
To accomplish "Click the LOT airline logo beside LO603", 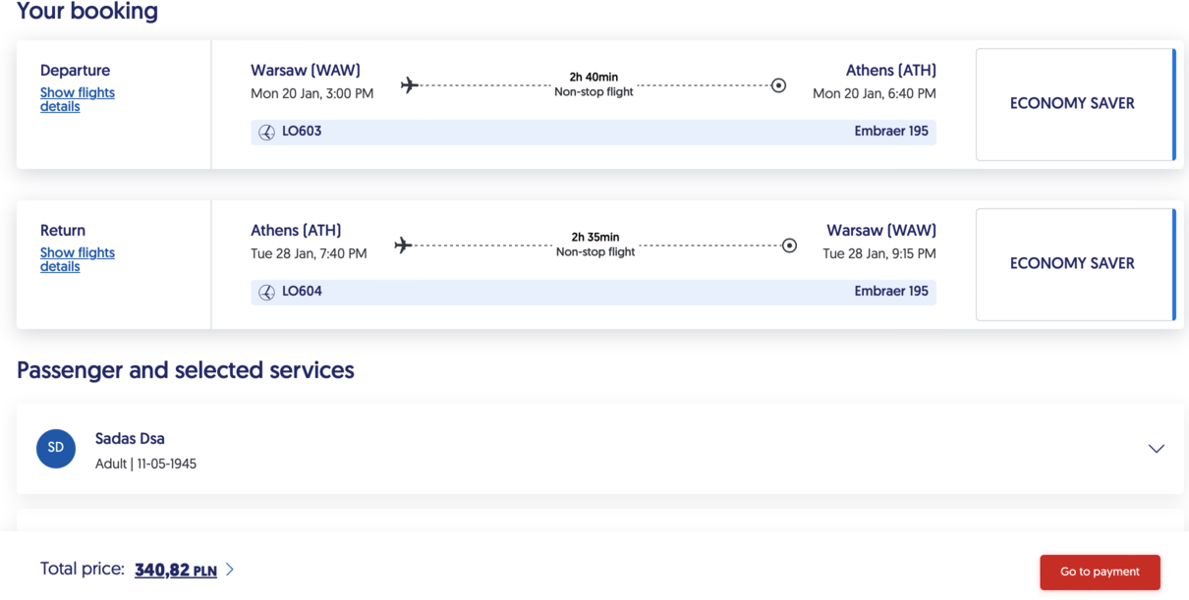I will pos(266,132).
